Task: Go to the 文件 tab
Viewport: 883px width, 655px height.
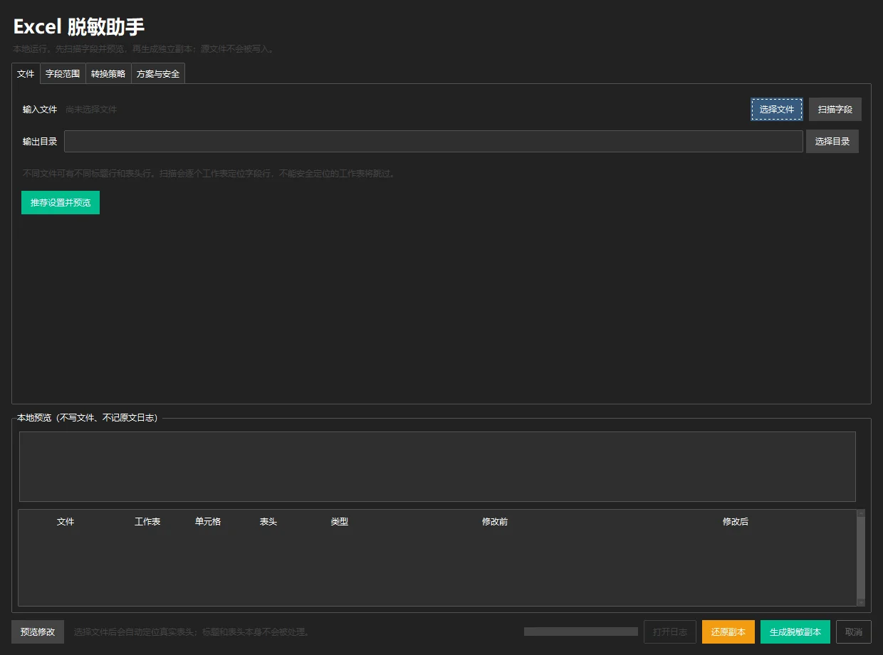Action: [x=26, y=73]
